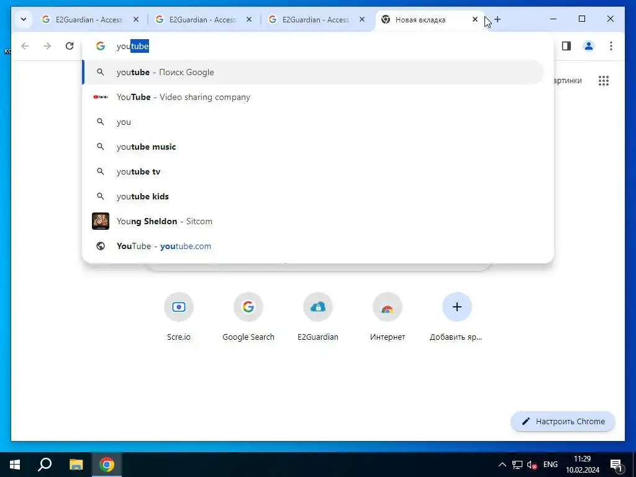Click the Young Sheldon thumbnail image
This screenshot has width=636, height=477.
(101, 221)
